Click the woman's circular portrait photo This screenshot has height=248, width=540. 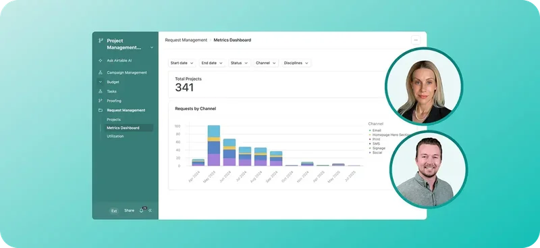[424, 86]
